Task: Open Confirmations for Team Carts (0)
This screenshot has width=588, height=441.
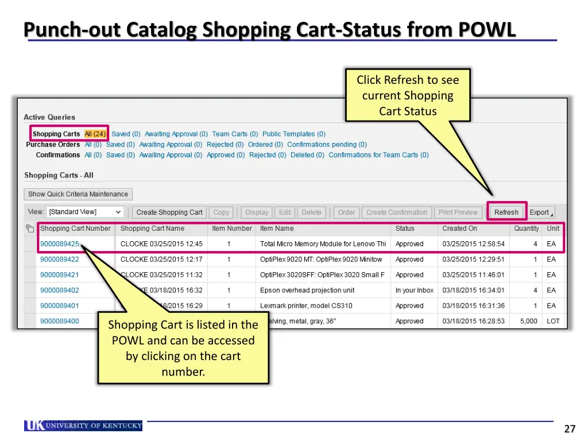Action: [x=379, y=155]
